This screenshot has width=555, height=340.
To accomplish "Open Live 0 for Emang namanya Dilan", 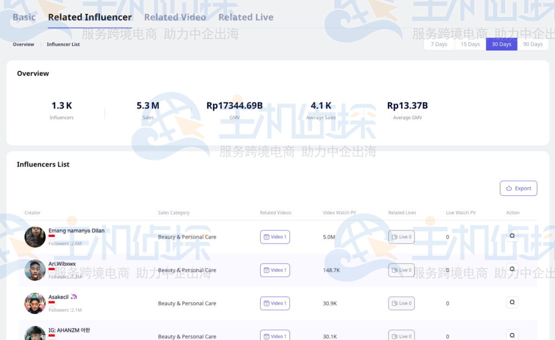I will tap(401, 237).
